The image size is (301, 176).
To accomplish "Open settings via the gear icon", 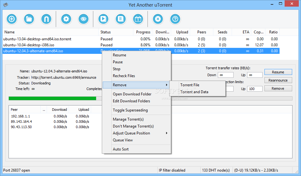I will 66,19.
